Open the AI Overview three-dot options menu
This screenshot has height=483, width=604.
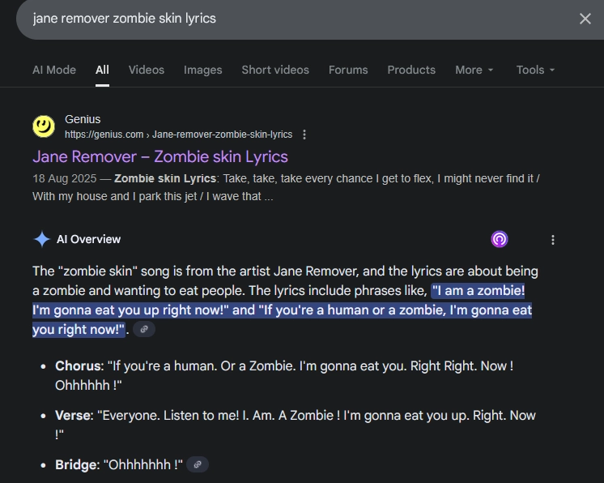point(553,240)
